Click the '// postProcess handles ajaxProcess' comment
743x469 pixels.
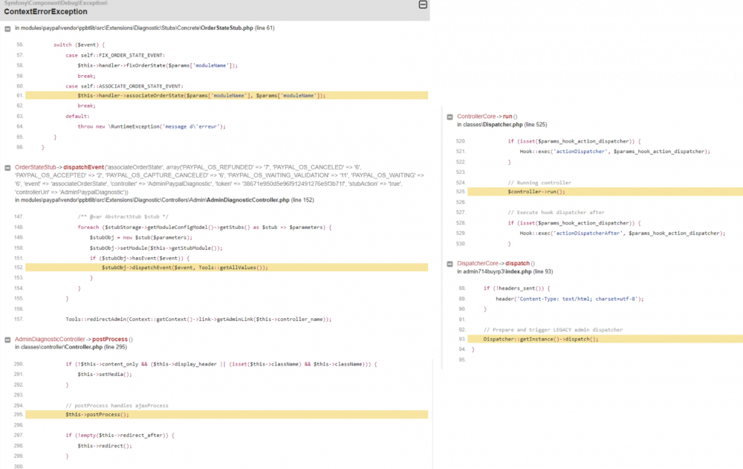tap(117, 406)
